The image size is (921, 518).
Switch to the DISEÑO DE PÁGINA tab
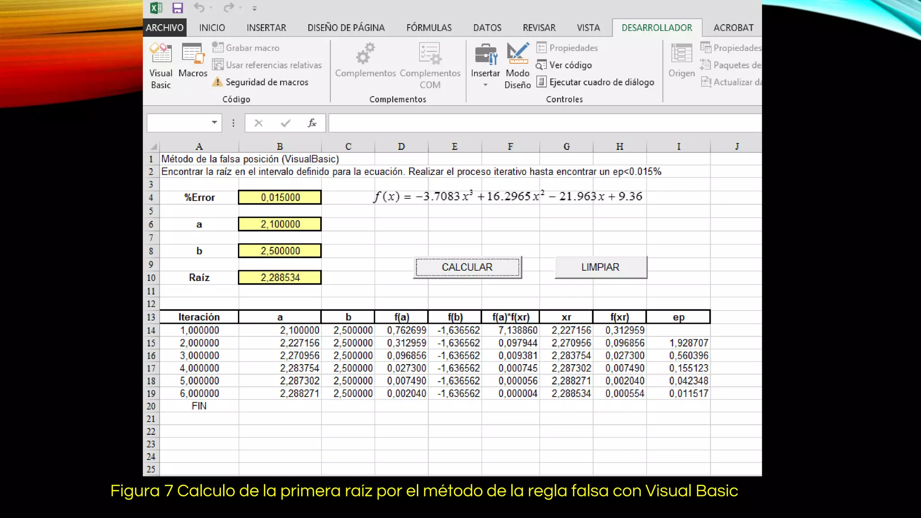point(346,27)
